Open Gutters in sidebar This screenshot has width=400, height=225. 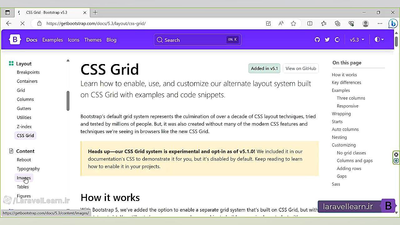tap(24, 108)
